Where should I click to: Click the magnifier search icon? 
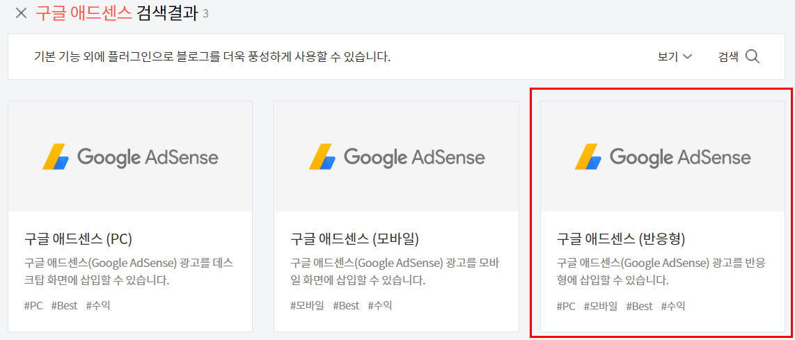tap(753, 56)
